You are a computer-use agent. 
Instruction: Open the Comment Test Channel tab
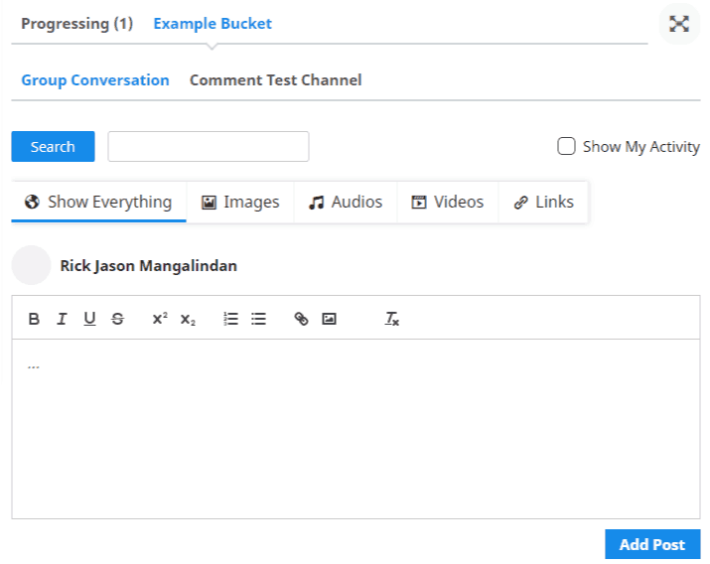click(275, 80)
